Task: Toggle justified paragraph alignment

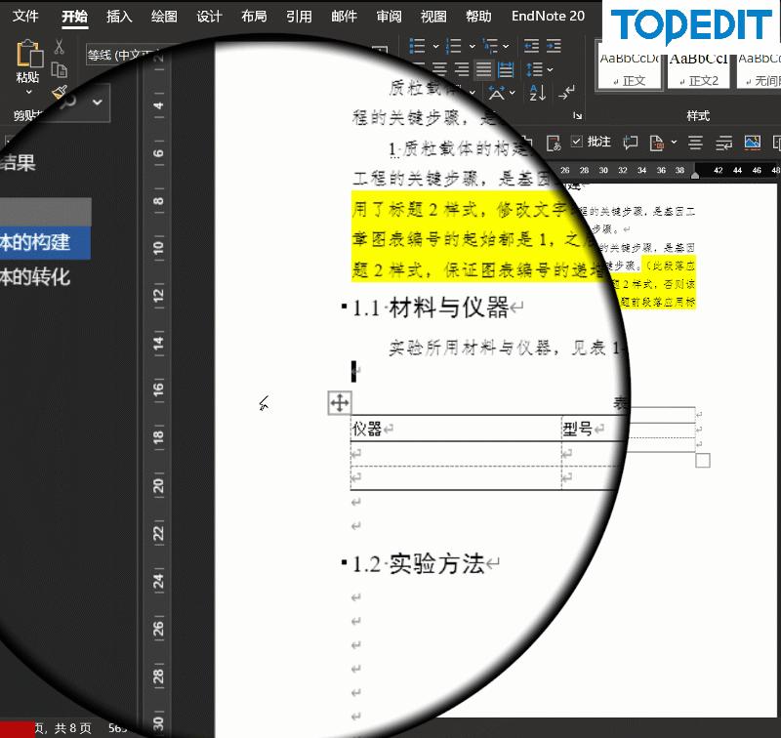Action: (x=484, y=69)
